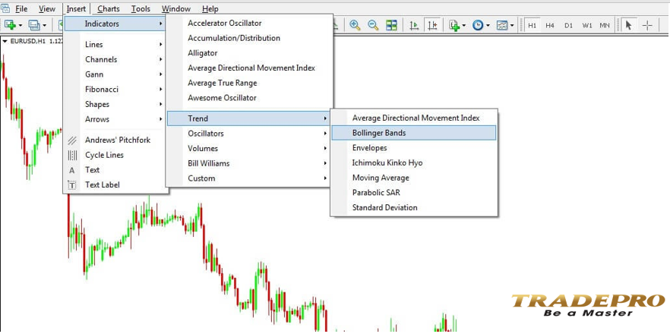Viewport: 670px width, 334px height.
Task: Insert Average True Range indicator
Action: (x=249, y=83)
